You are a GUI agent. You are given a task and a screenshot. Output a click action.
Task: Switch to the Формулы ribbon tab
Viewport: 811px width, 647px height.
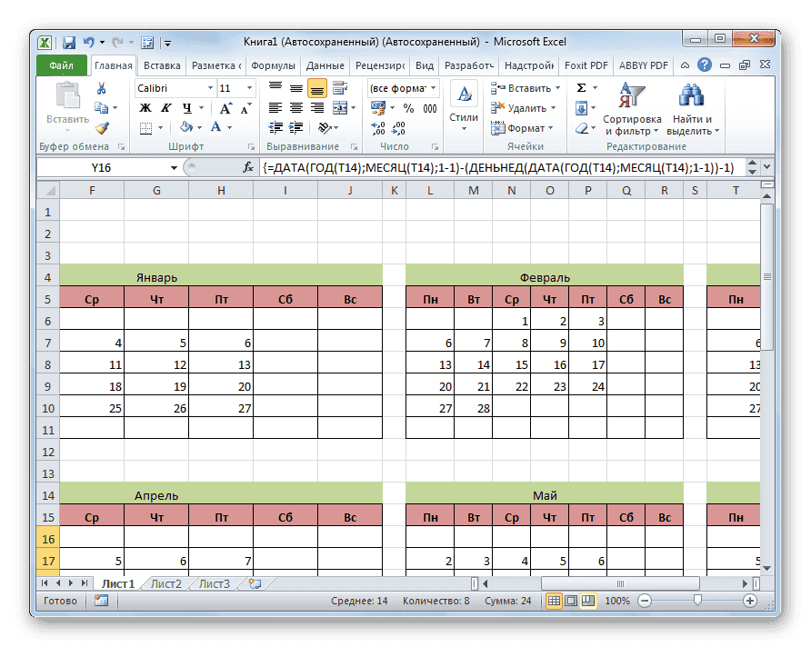273,65
